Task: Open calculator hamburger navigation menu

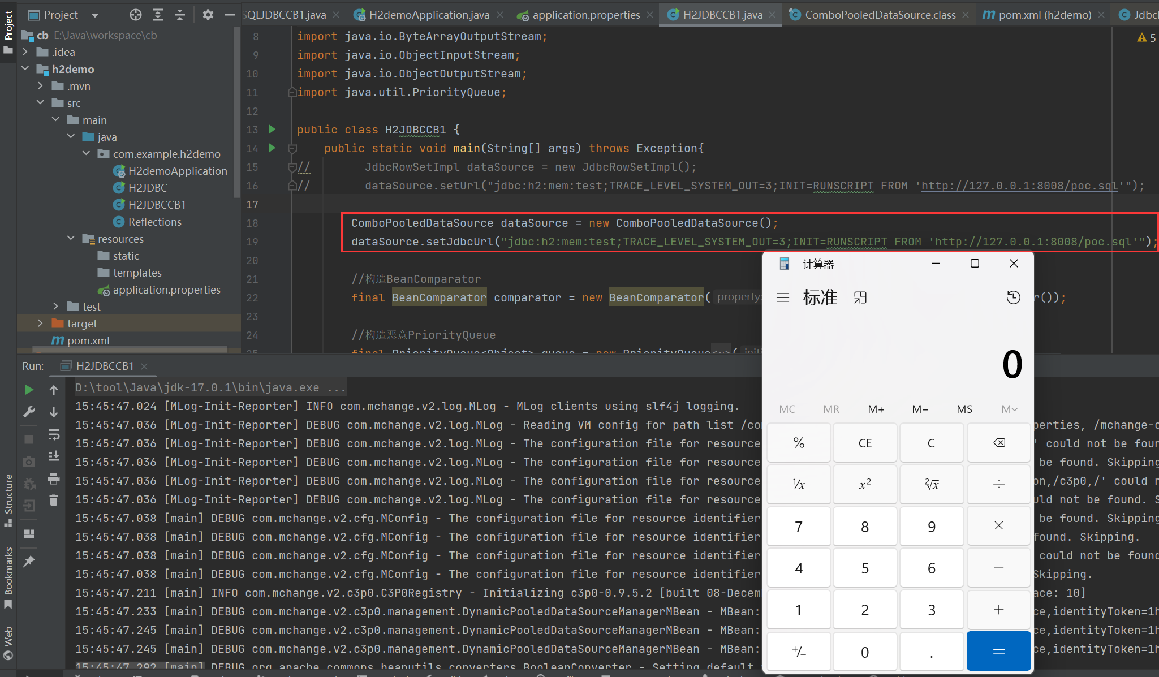Action: pyautogui.click(x=783, y=297)
